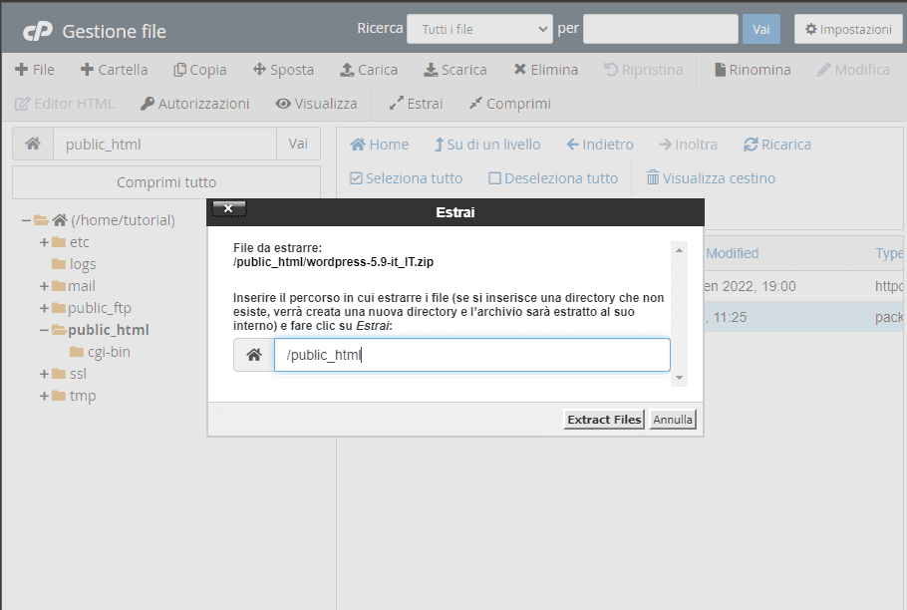Click Ricarica reload link
The image size is (907, 610).
point(777,145)
